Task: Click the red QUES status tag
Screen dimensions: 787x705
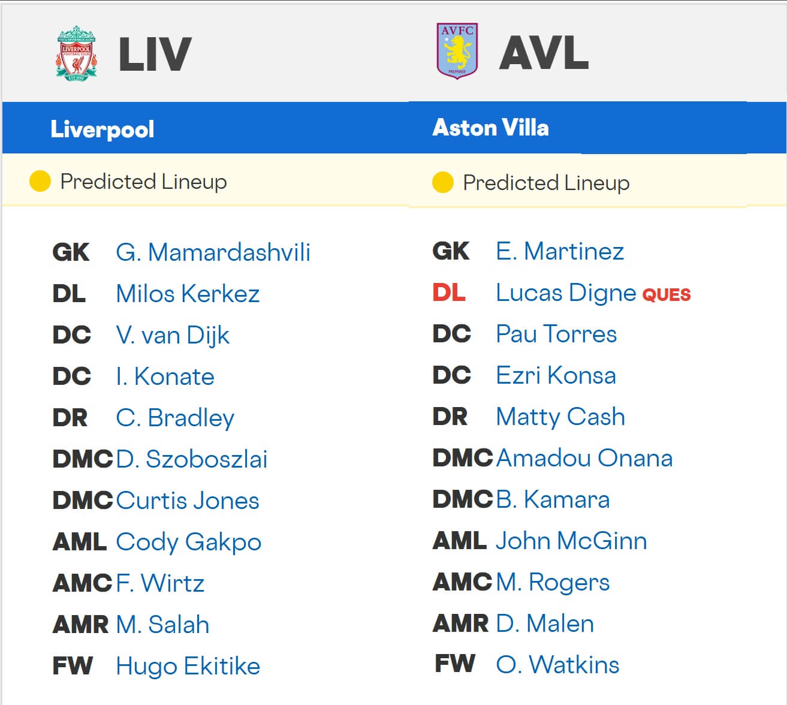Action: pos(667,295)
